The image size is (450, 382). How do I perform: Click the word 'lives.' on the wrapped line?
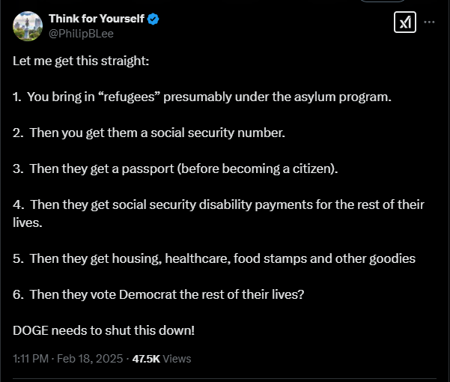tap(28, 222)
